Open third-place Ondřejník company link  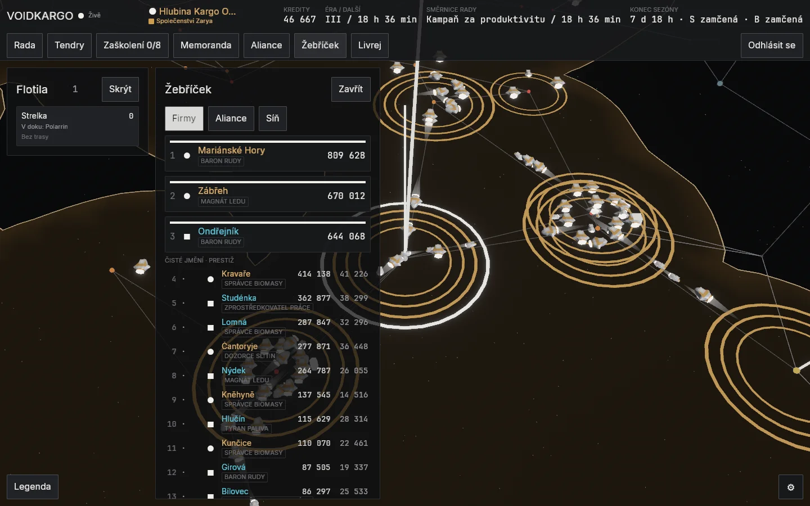pyautogui.click(x=218, y=231)
